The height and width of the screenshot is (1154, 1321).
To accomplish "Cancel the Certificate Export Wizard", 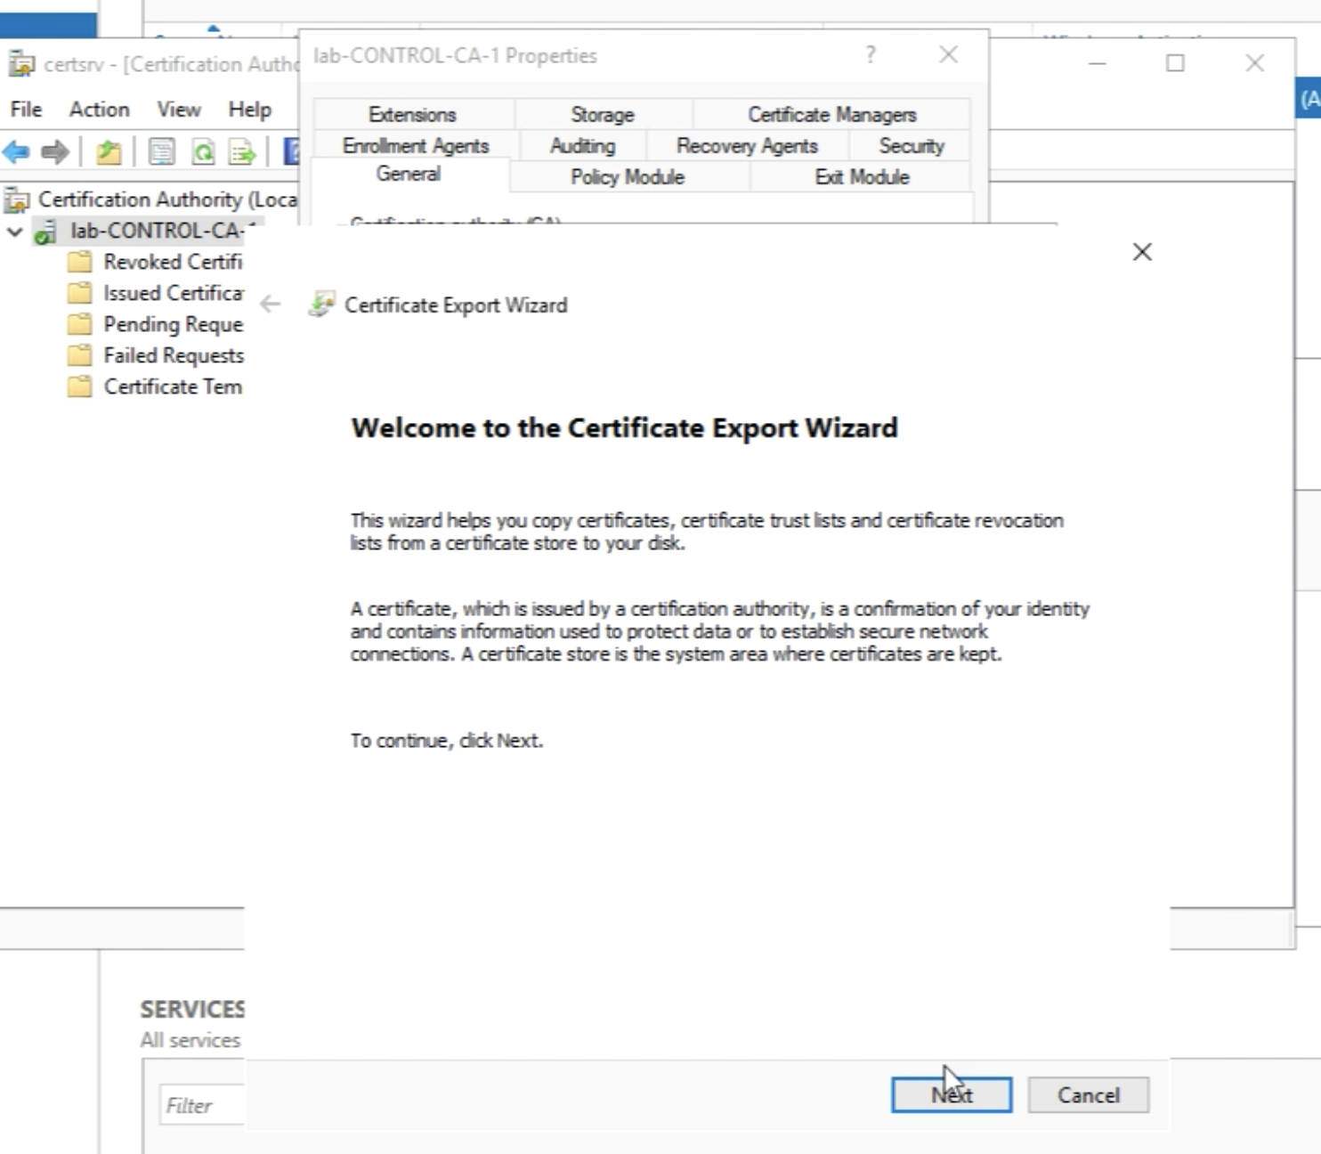I will [x=1088, y=1094].
